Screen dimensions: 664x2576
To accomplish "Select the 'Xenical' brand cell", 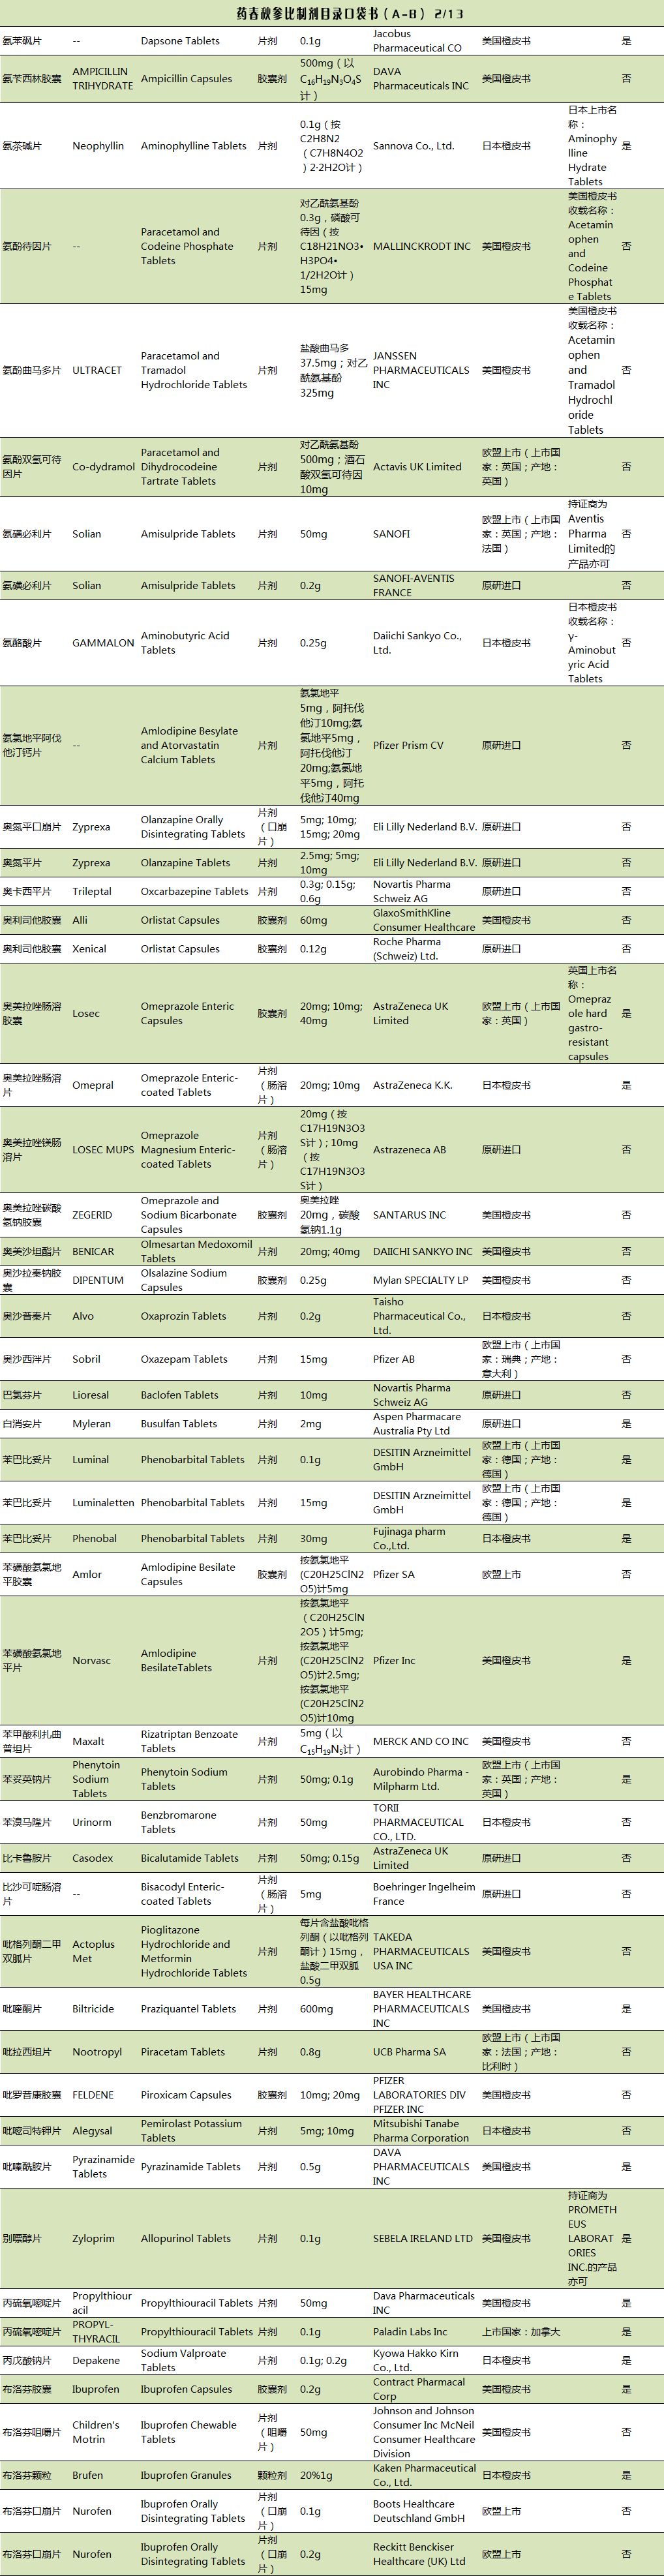I will pos(89,948).
